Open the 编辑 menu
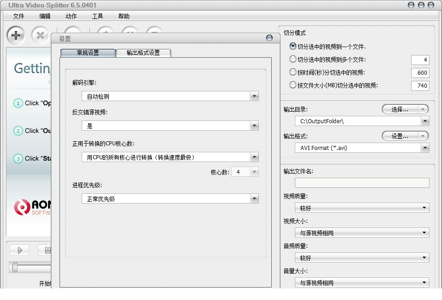The width and height of the screenshot is (442, 300). (45, 16)
